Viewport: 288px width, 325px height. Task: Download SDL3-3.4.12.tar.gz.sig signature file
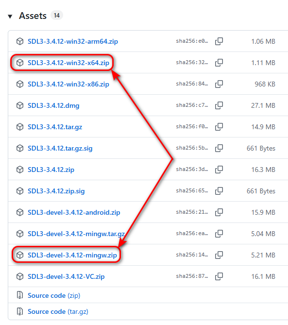(60, 148)
